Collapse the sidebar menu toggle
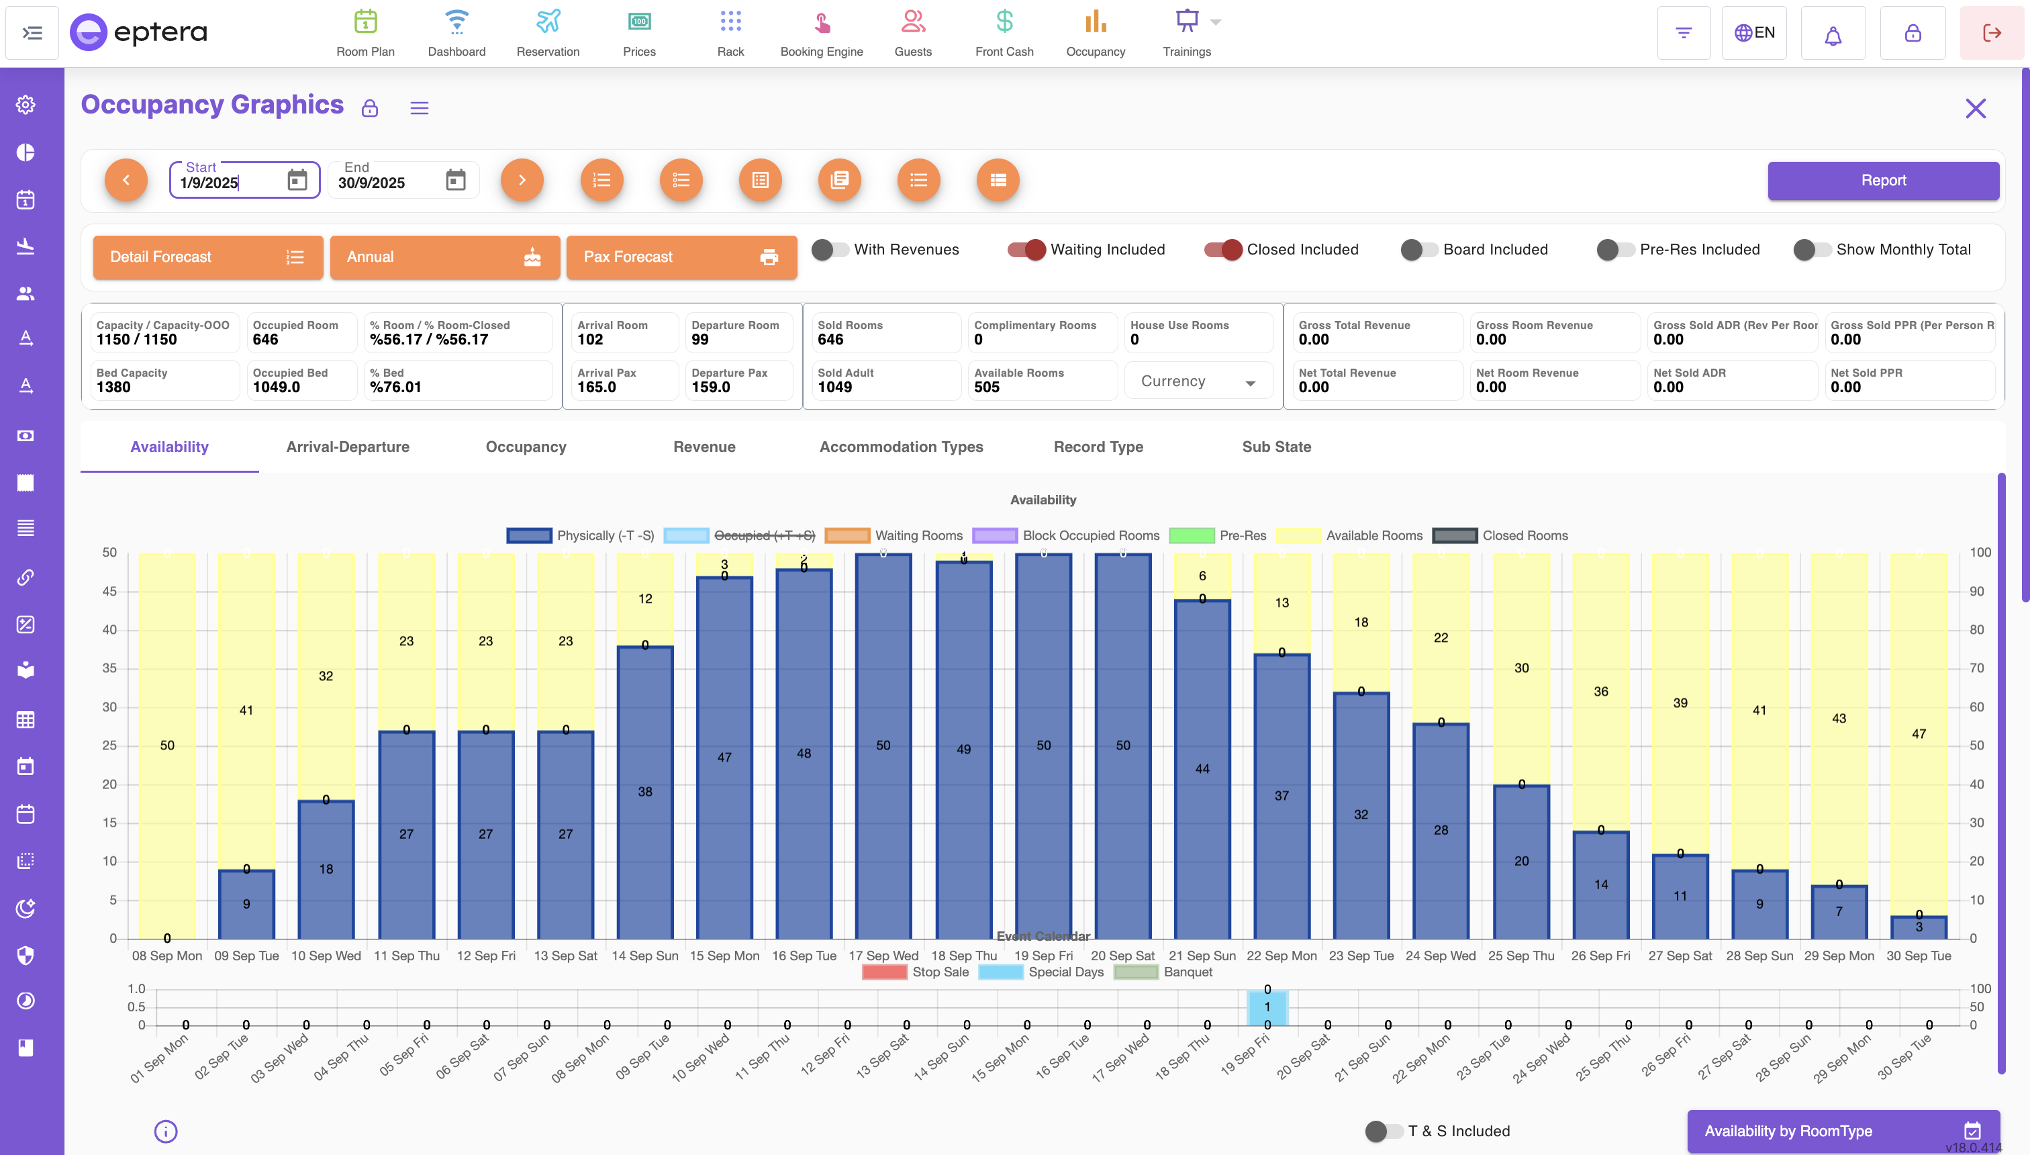2030x1155 pixels. pyautogui.click(x=32, y=34)
